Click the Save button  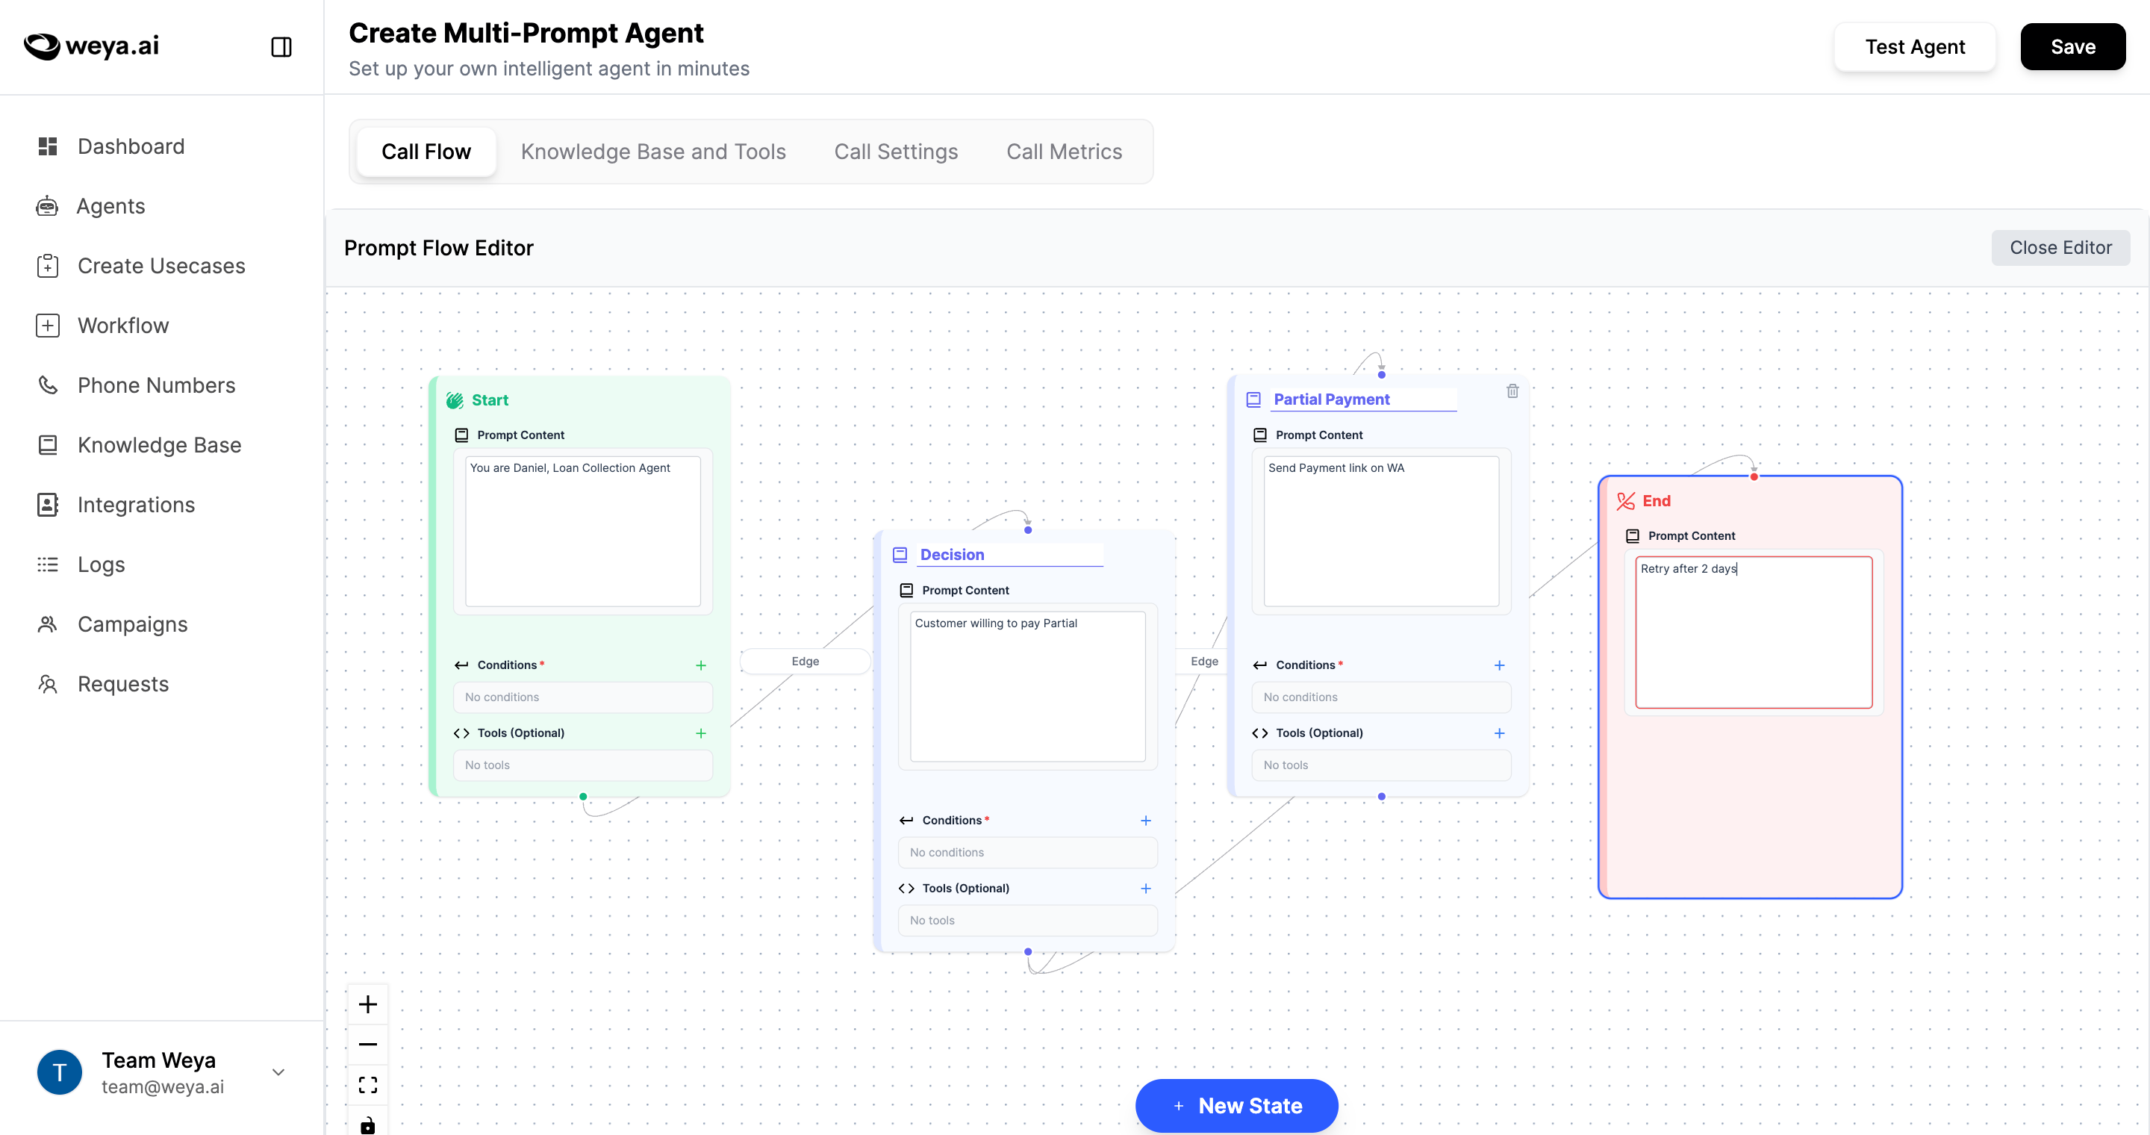tap(2072, 47)
